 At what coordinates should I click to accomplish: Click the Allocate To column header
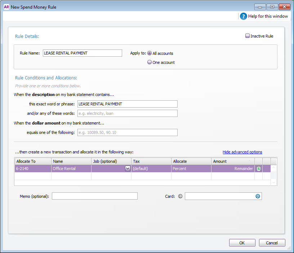coord(33,161)
